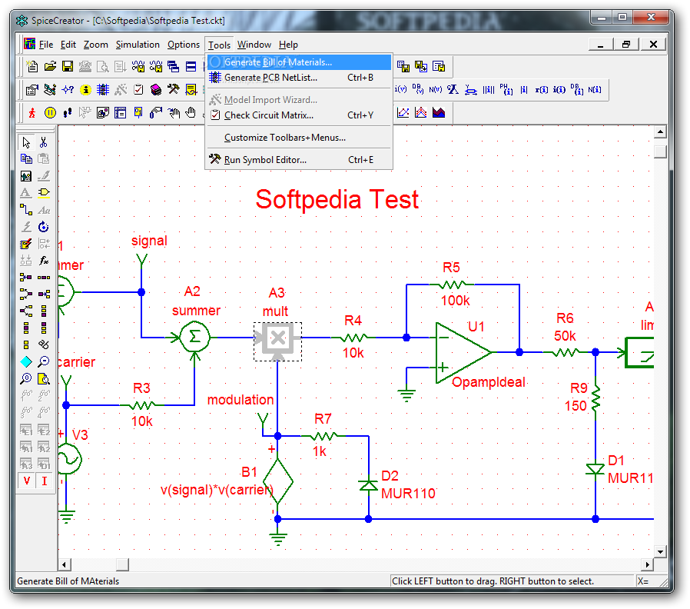Click the open hand pan icon

(x=191, y=113)
